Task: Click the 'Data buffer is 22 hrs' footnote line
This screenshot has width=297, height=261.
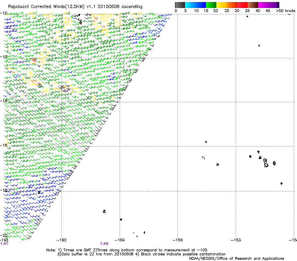Action: (x=141, y=254)
